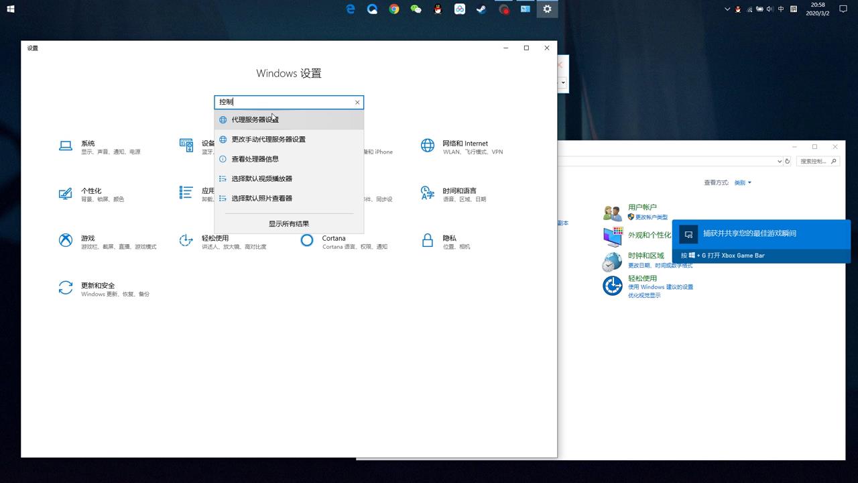Select the 代理服务器设置 search suggestion

pyautogui.click(x=289, y=119)
